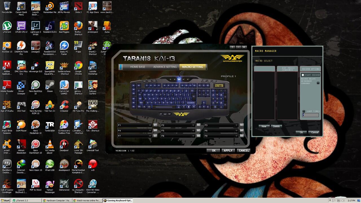Toggle record delays between key commands checkbox
This screenshot has height=203, width=361.
pyautogui.click(x=318, y=83)
